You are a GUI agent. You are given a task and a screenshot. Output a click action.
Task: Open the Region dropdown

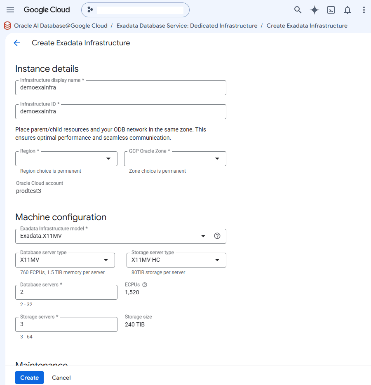click(x=66, y=159)
